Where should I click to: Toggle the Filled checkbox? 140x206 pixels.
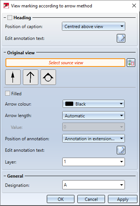(7, 93)
